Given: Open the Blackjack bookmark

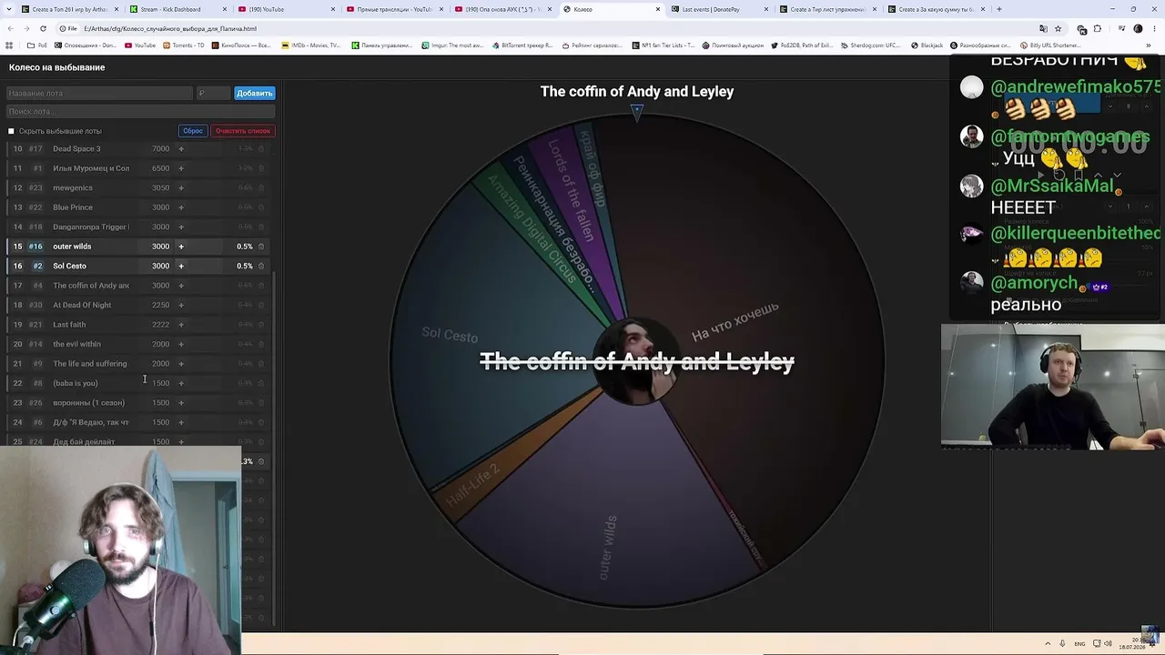Looking at the screenshot, I should click(927, 45).
